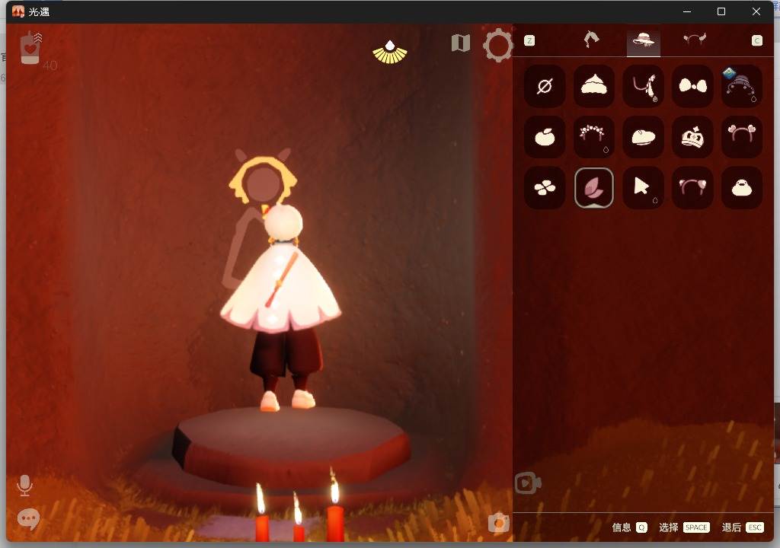Minimize the 光遇 game window
This screenshot has width=780, height=548.
[687, 11]
